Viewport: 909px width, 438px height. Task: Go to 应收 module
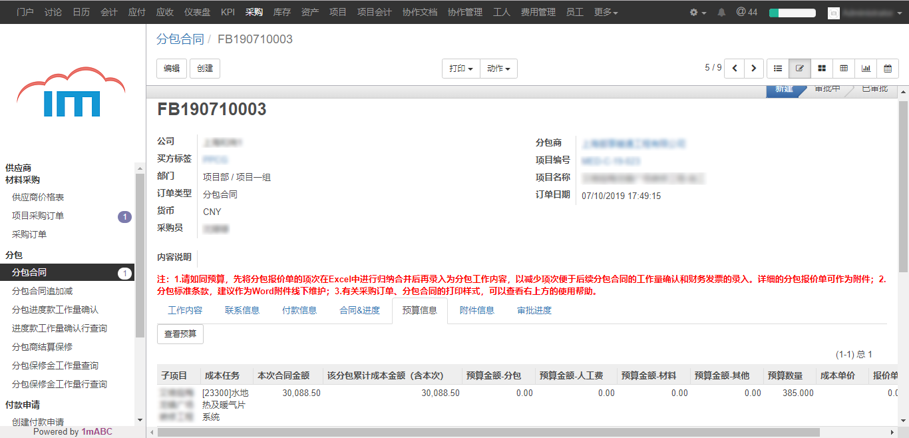coord(164,12)
